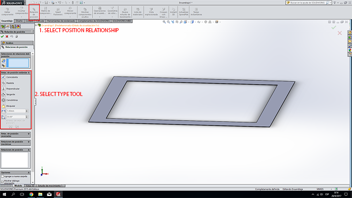Click Nuevo estudio de movimiento
Image resolution: width=352 pixels, height=198 pixels.
[125, 13]
